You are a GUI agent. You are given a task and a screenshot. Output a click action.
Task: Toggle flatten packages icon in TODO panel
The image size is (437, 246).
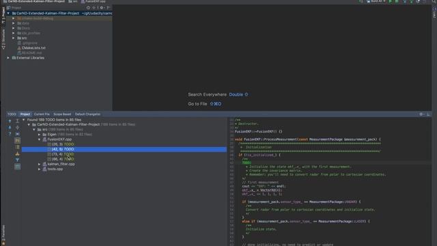pos(17,147)
